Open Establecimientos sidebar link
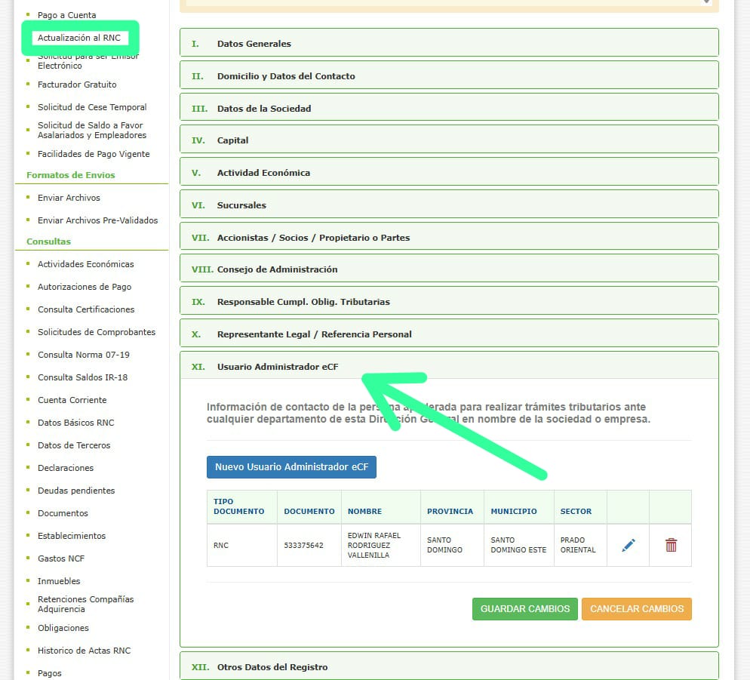Image resolution: width=750 pixels, height=680 pixels. pos(72,536)
